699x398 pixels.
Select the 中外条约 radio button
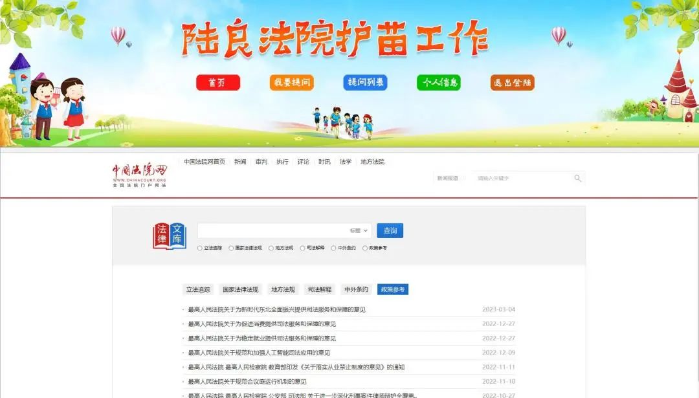[333, 248]
